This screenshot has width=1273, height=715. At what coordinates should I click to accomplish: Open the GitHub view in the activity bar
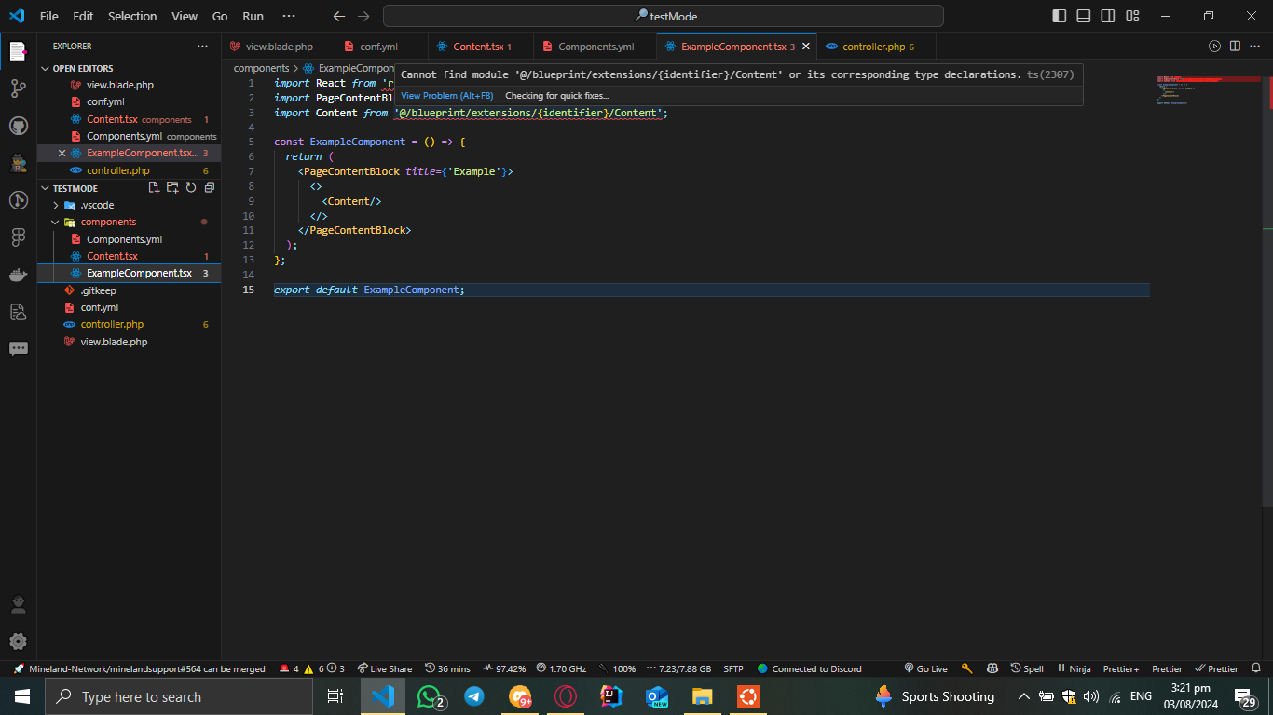(18, 126)
